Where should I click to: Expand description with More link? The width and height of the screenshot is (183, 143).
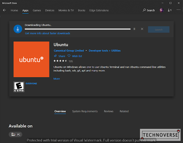tap(57, 79)
